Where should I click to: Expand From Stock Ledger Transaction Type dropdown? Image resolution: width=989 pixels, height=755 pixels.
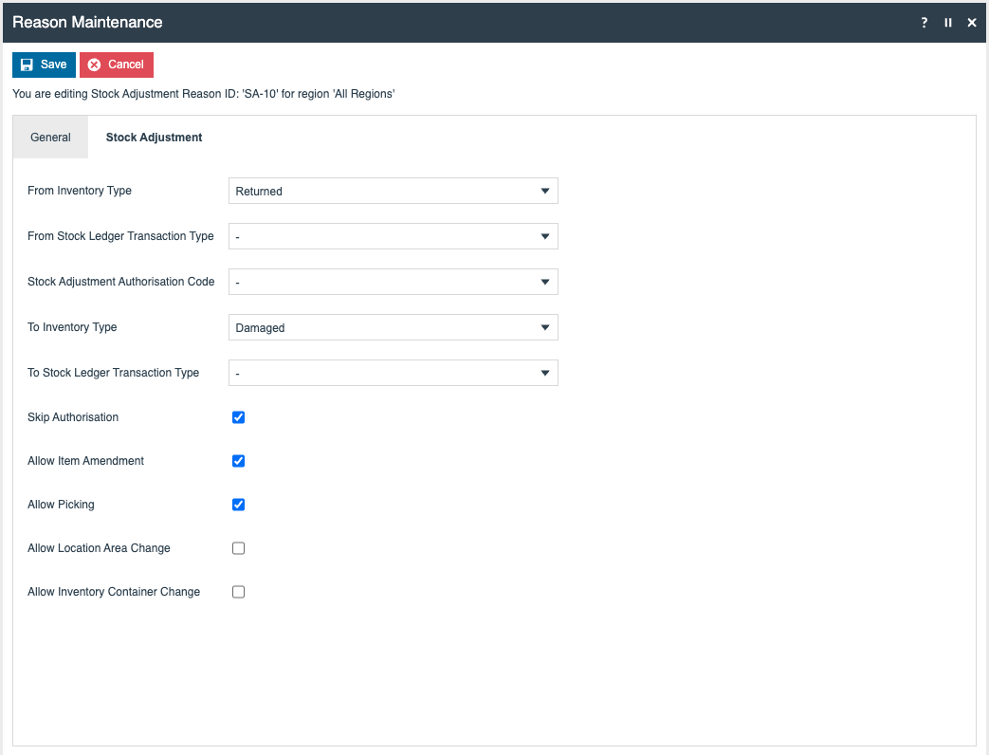[393, 236]
